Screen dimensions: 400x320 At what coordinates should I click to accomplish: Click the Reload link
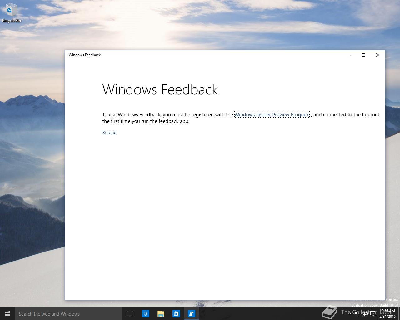point(109,132)
